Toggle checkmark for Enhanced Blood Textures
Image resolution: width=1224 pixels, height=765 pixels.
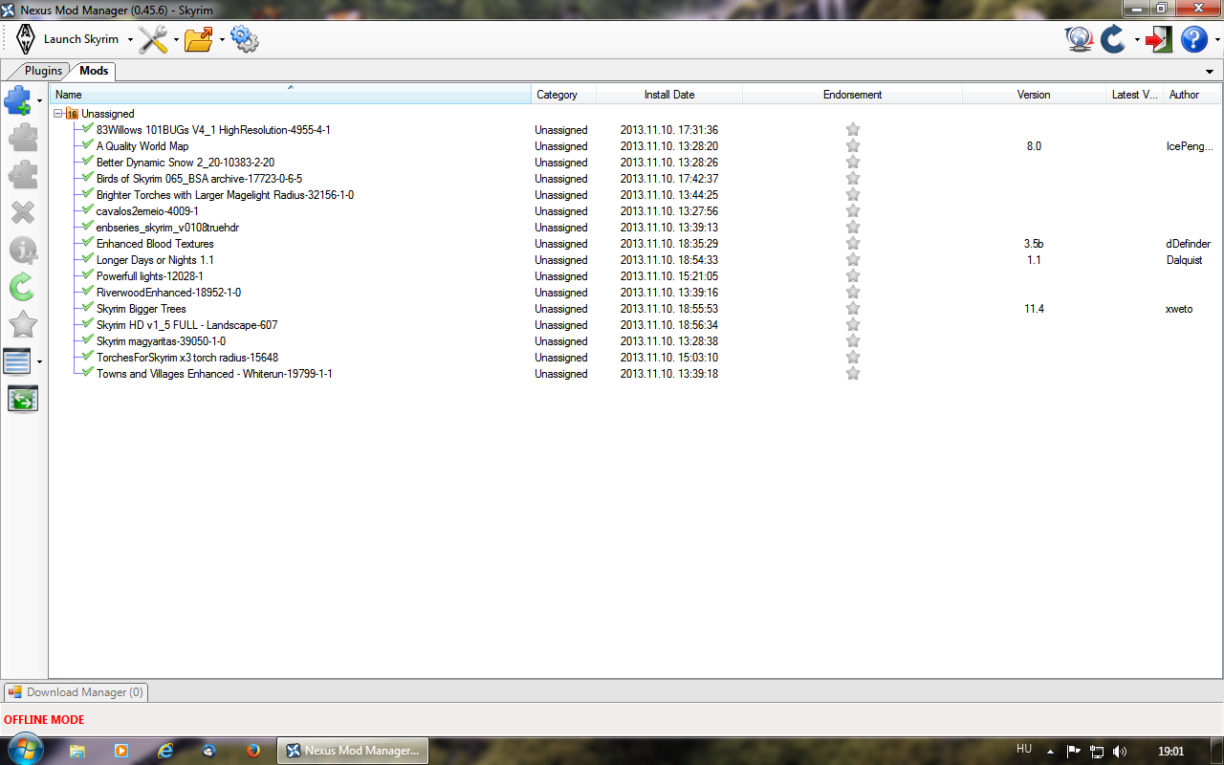[x=88, y=243]
